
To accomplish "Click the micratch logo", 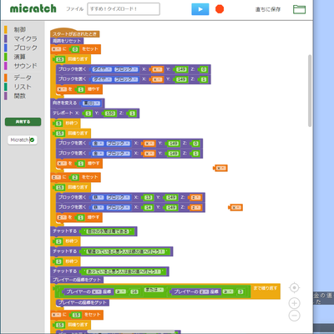I will (33, 9).
